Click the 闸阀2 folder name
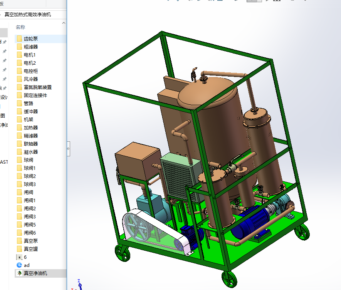This screenshot has height=290, width=341. 30,208
